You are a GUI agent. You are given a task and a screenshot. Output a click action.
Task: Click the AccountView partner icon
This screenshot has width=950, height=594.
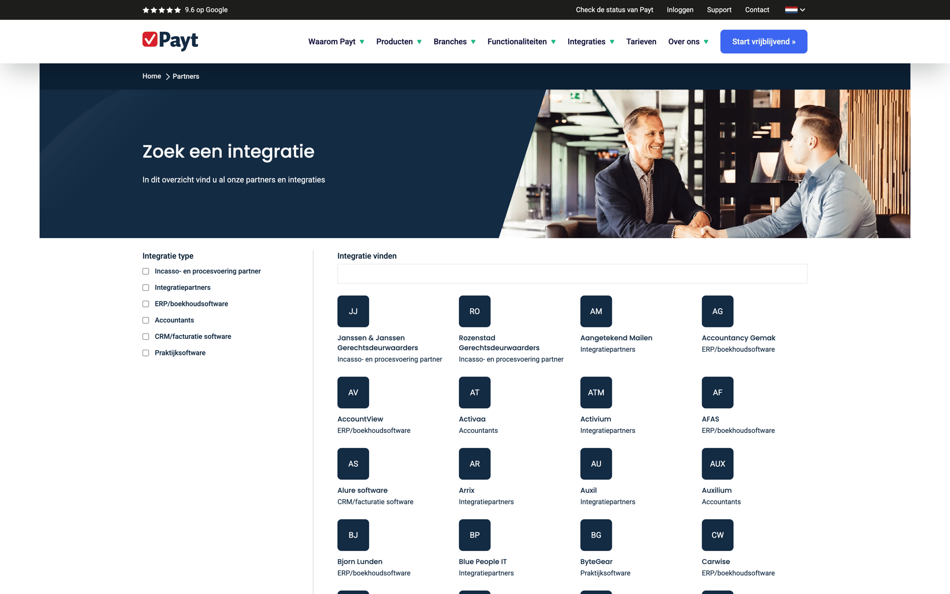[353, 393]
